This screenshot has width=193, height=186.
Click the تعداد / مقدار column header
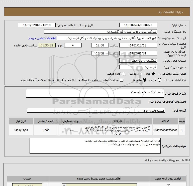click(x=46, y=121)
